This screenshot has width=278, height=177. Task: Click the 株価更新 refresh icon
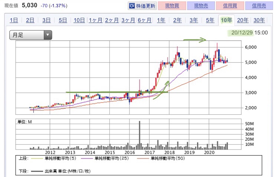(x=132, y=6)
